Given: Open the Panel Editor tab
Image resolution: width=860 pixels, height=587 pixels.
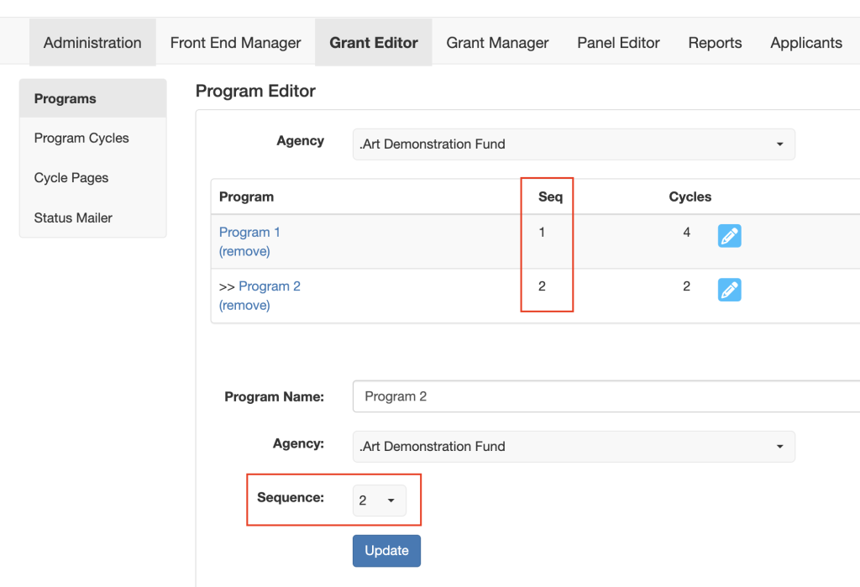Looking at the screenshot, I should pyautogui.click(x=618, y=43).
